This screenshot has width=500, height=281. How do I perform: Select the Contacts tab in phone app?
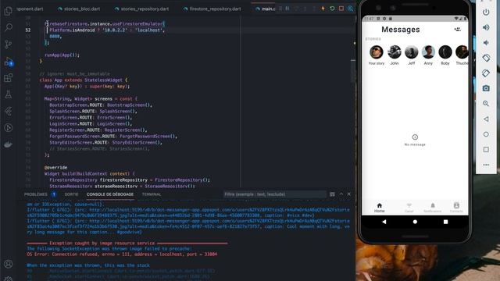[456, 208]
